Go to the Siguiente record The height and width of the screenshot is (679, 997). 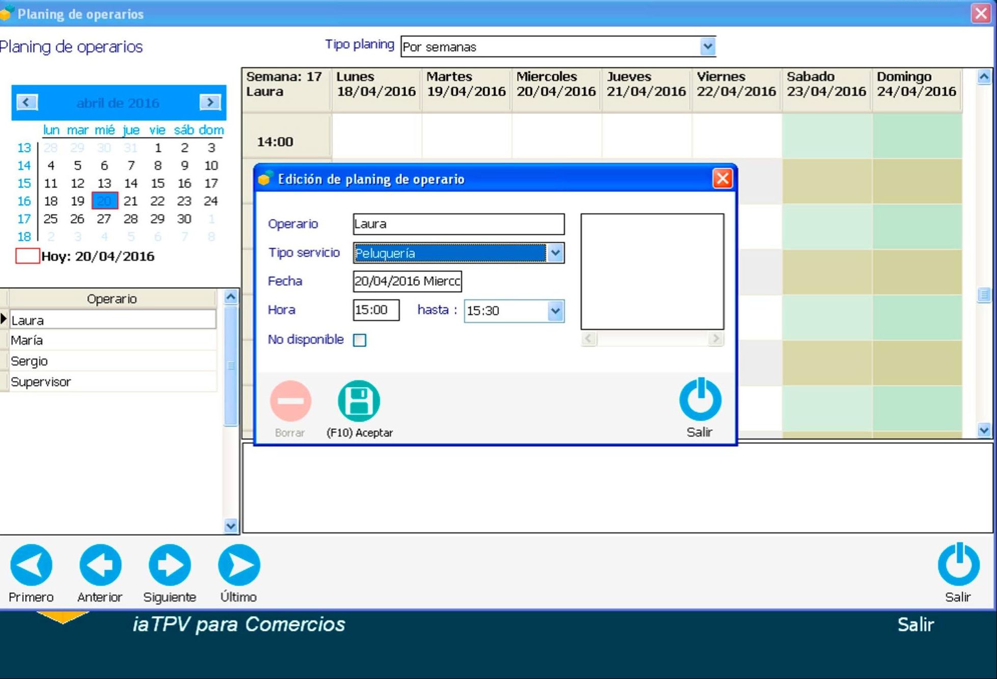[x=170, y=565]
